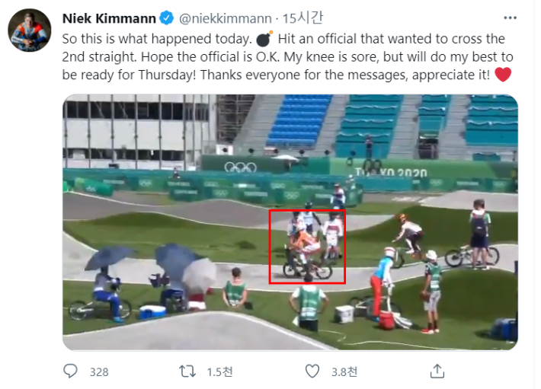The width and height of the screenshot is (541, 389).
Task: Show the 1.5천 retweets count
Action: pyautogui.click(x=219, y=371)
